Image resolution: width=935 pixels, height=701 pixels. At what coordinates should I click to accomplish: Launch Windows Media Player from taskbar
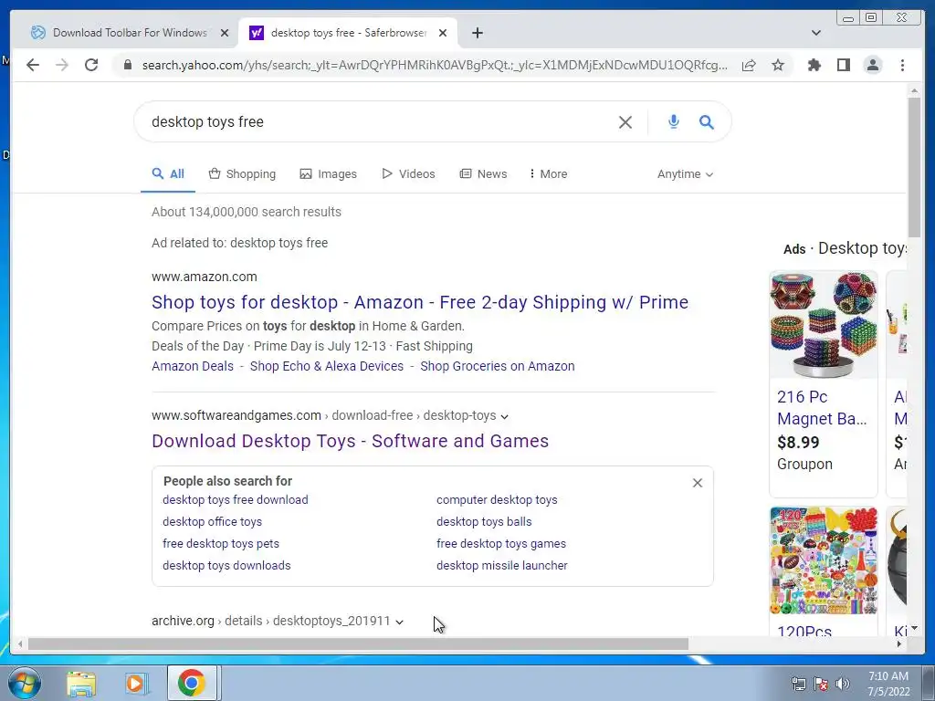pos(137,683)
